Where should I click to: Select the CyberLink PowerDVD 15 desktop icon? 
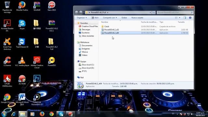37,99
